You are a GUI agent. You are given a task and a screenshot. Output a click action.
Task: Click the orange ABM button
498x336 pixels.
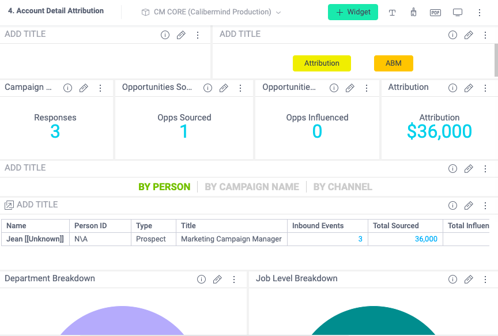394,63
